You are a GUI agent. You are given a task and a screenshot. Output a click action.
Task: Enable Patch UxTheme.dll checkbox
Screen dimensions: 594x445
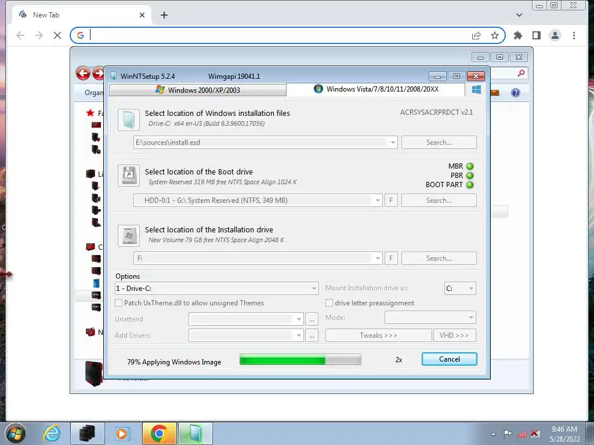tap(118, 302)
